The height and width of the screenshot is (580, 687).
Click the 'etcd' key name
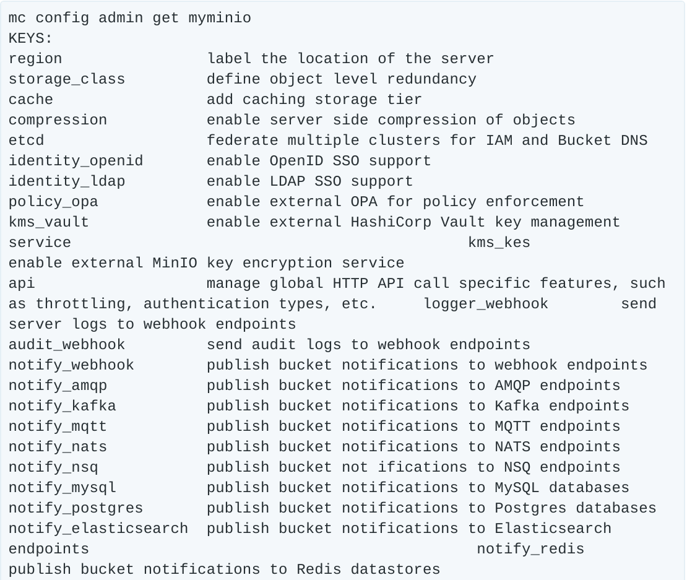[x=27, y=141]
